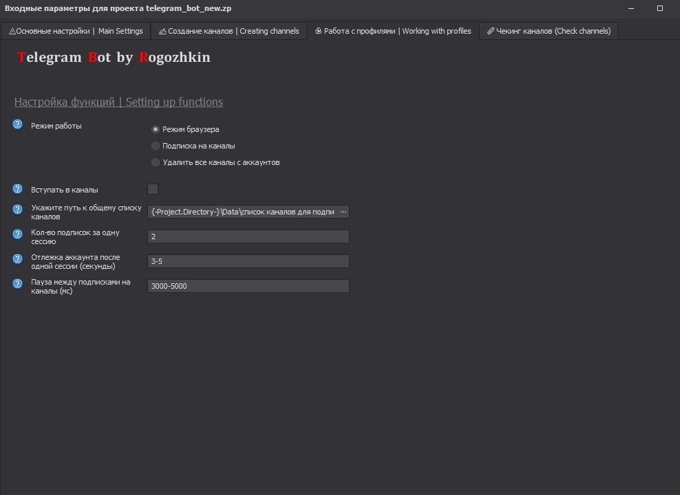Viewport: 680px width, 495px height.
Task: Click help icon for Кол-во подписок за одну сессию
Action: pos(17,234)
